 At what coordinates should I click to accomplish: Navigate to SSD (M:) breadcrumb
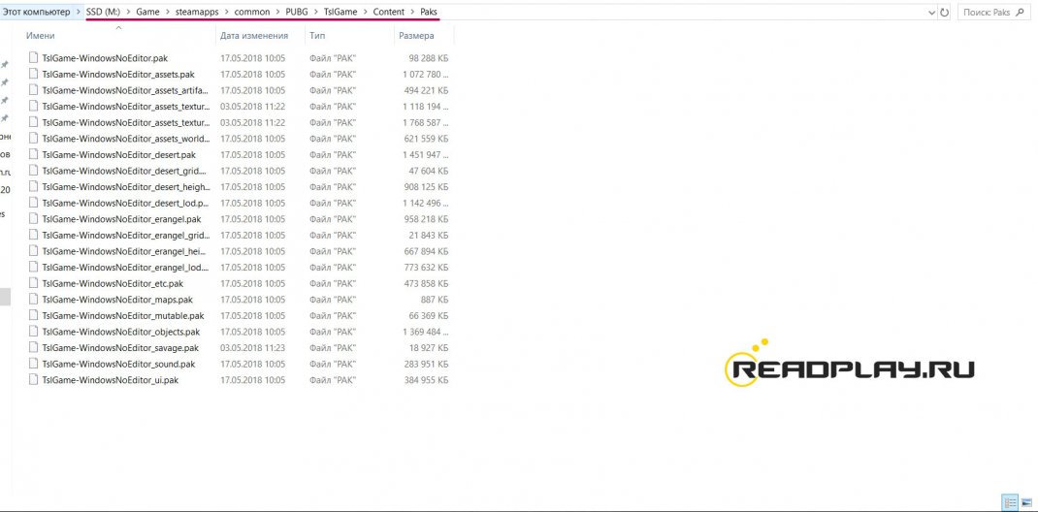103,12
